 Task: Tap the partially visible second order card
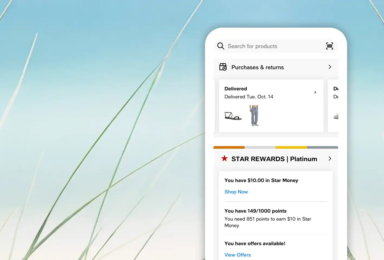pos(334,106)
